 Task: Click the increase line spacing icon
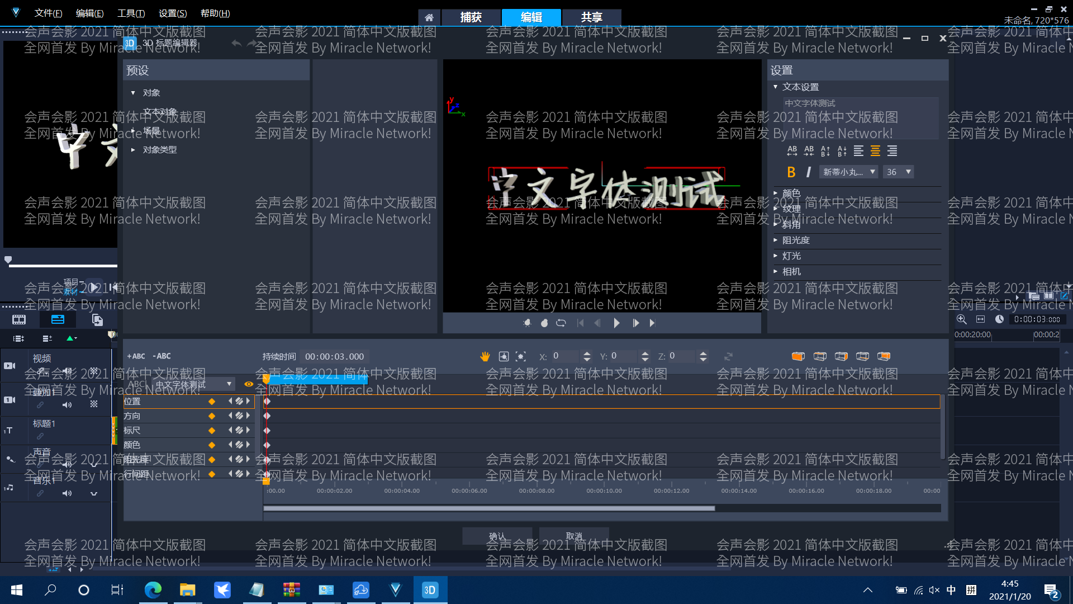tap(825, 151)
